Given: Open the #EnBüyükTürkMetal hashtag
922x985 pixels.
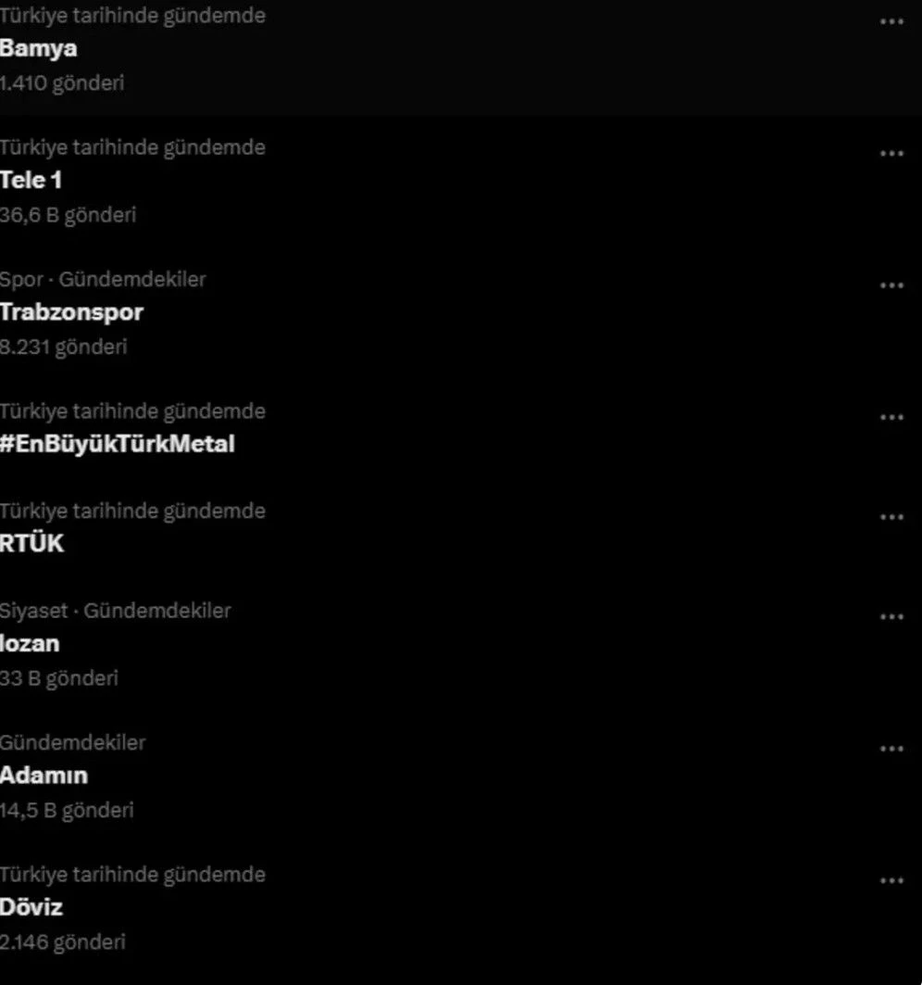Looking at the screenshot, I should [118, 444].
